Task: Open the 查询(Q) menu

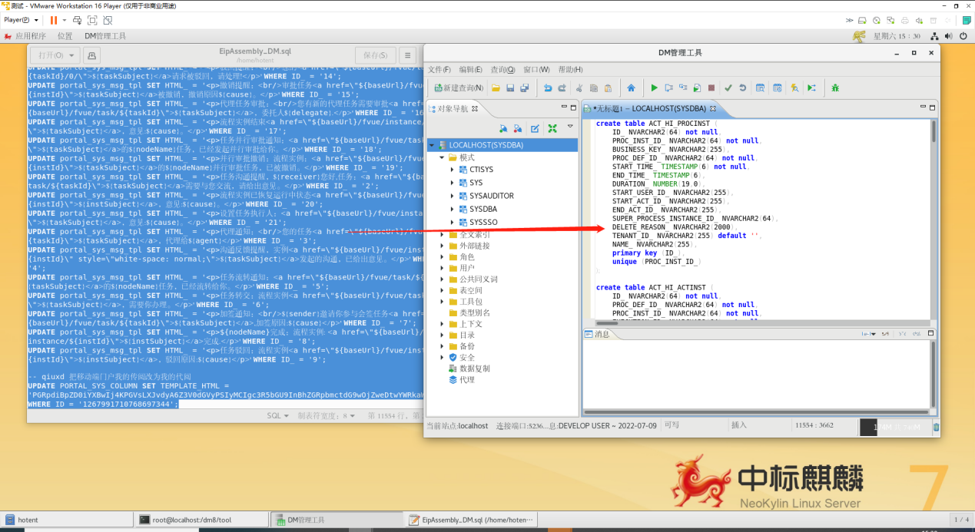Action: tap(502, 70)
